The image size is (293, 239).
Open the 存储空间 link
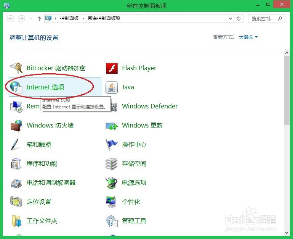(134, 164)
